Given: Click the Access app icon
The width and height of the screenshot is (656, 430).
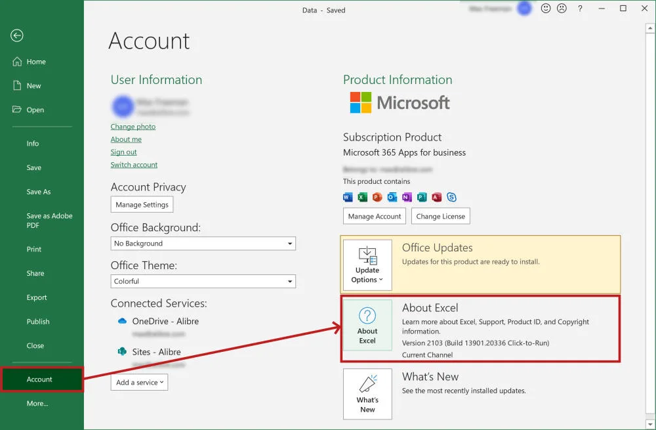Looking at the screenshot, I should pos(437,197).
